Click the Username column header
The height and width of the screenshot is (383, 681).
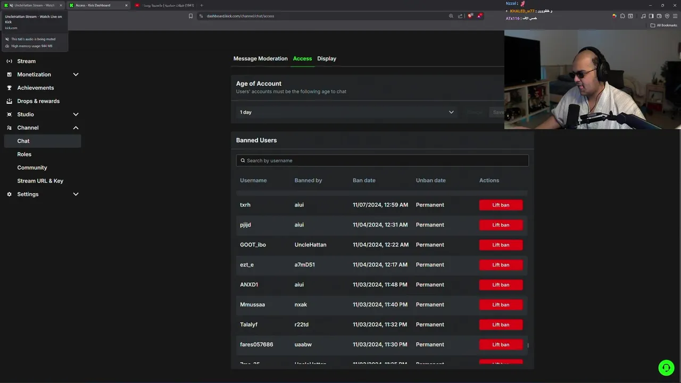point(253,180)
